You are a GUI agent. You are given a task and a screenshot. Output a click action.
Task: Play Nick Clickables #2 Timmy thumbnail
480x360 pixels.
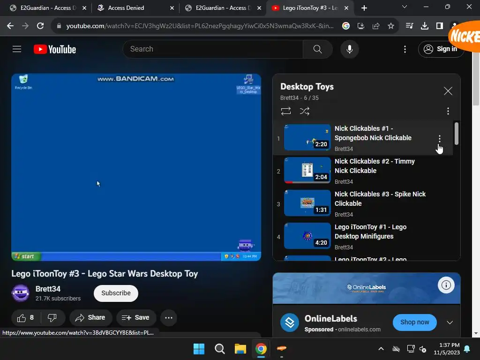point(307,170)
